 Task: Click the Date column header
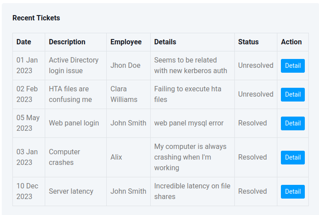(24, 42)
